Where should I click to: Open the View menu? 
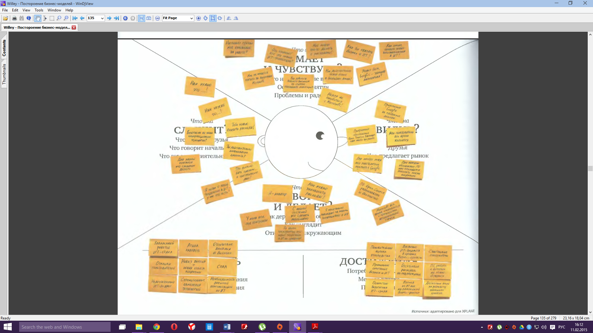pyautogui.click(x=26, y=10)
